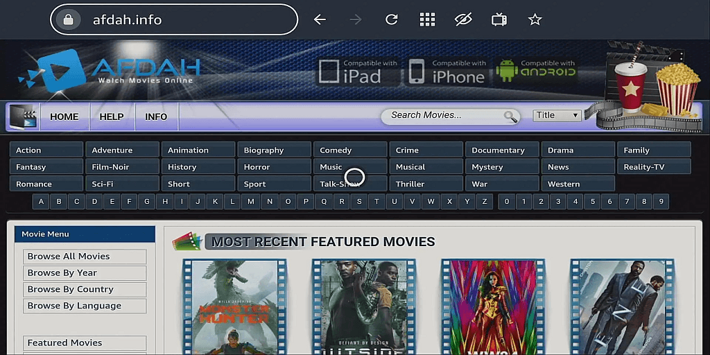Screen dimensions: 710x355
Task: Open the HELP menu item
Action: pos(112,116)
